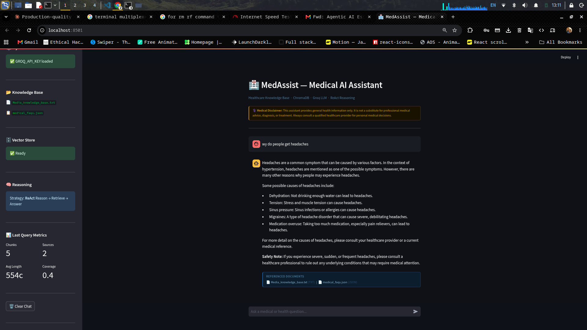
Task: Click the clock showing 13:11
Action: (556, 5)
